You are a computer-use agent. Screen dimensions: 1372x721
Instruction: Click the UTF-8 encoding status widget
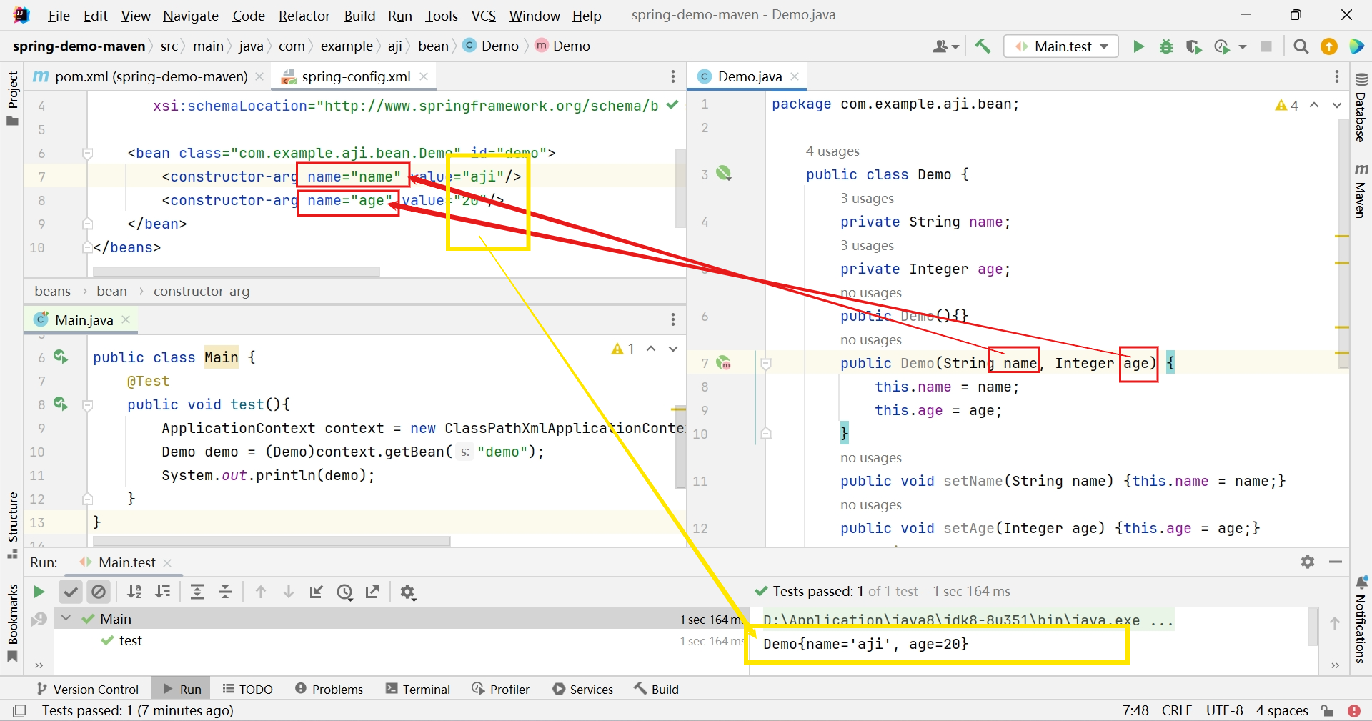[1225, 710]
